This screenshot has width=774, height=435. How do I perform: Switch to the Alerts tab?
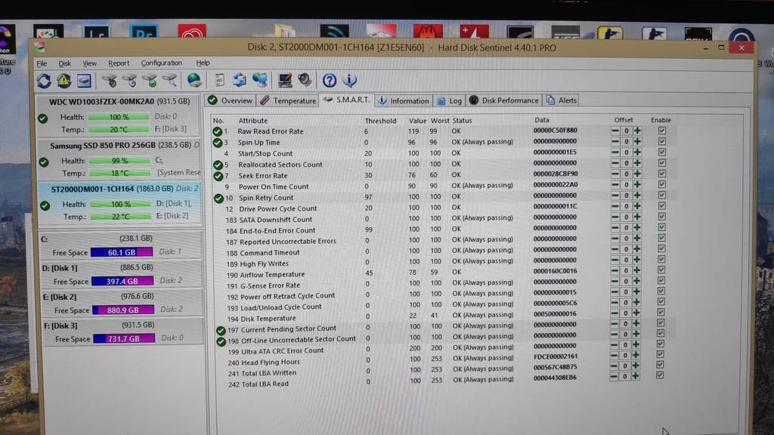[562, 100]
